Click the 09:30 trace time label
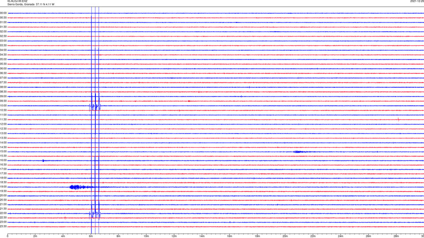The height and width of the screenshot is (238, 424). [x=3, y=101]
